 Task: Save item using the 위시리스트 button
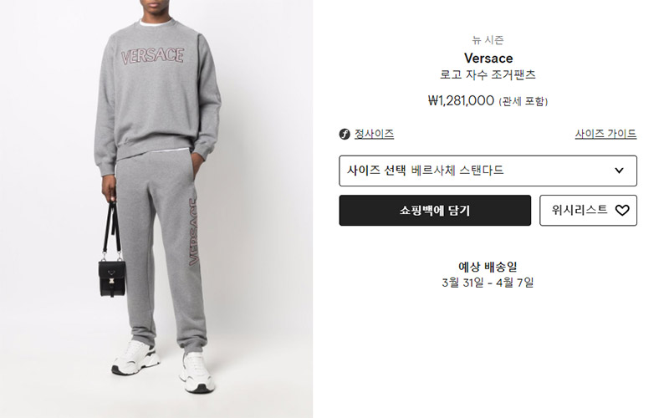(588, 211)
